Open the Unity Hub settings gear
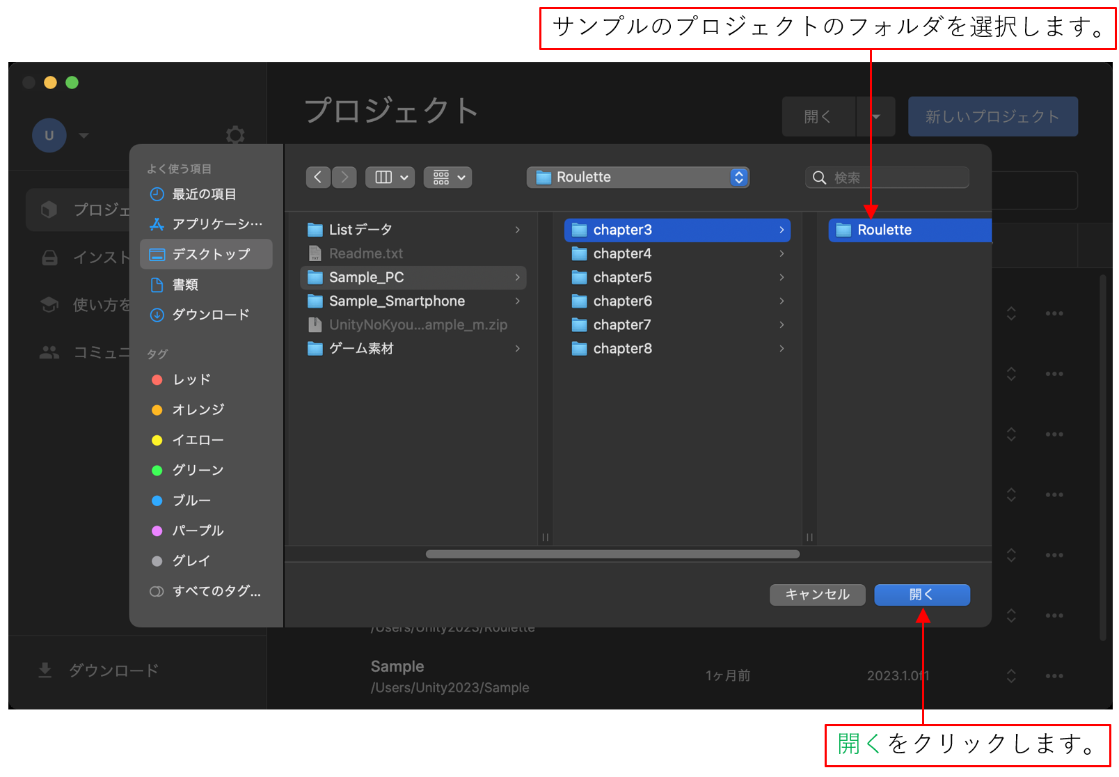Viewport: 1119px width, 777px height. [x=235, y=136]
